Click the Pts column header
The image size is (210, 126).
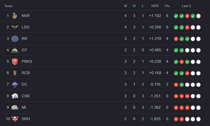coord(167,6)
